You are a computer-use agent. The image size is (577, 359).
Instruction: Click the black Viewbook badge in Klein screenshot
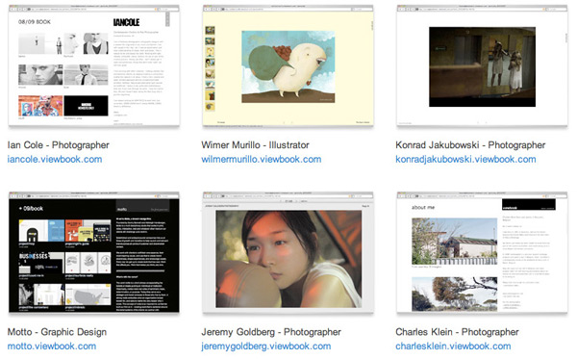pos(529,205)
